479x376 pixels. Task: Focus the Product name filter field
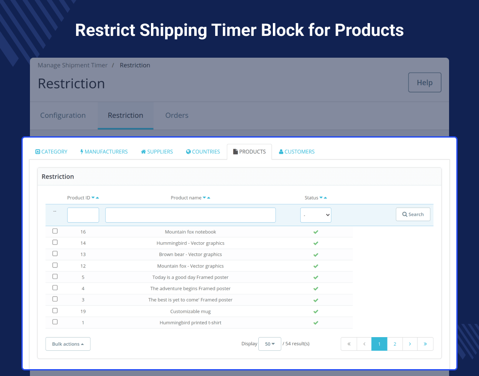190,215
